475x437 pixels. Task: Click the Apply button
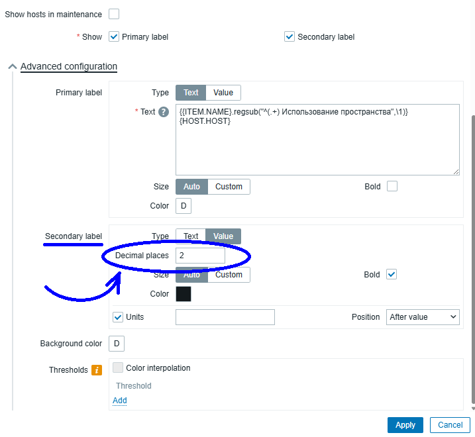[x=405, y=425]
